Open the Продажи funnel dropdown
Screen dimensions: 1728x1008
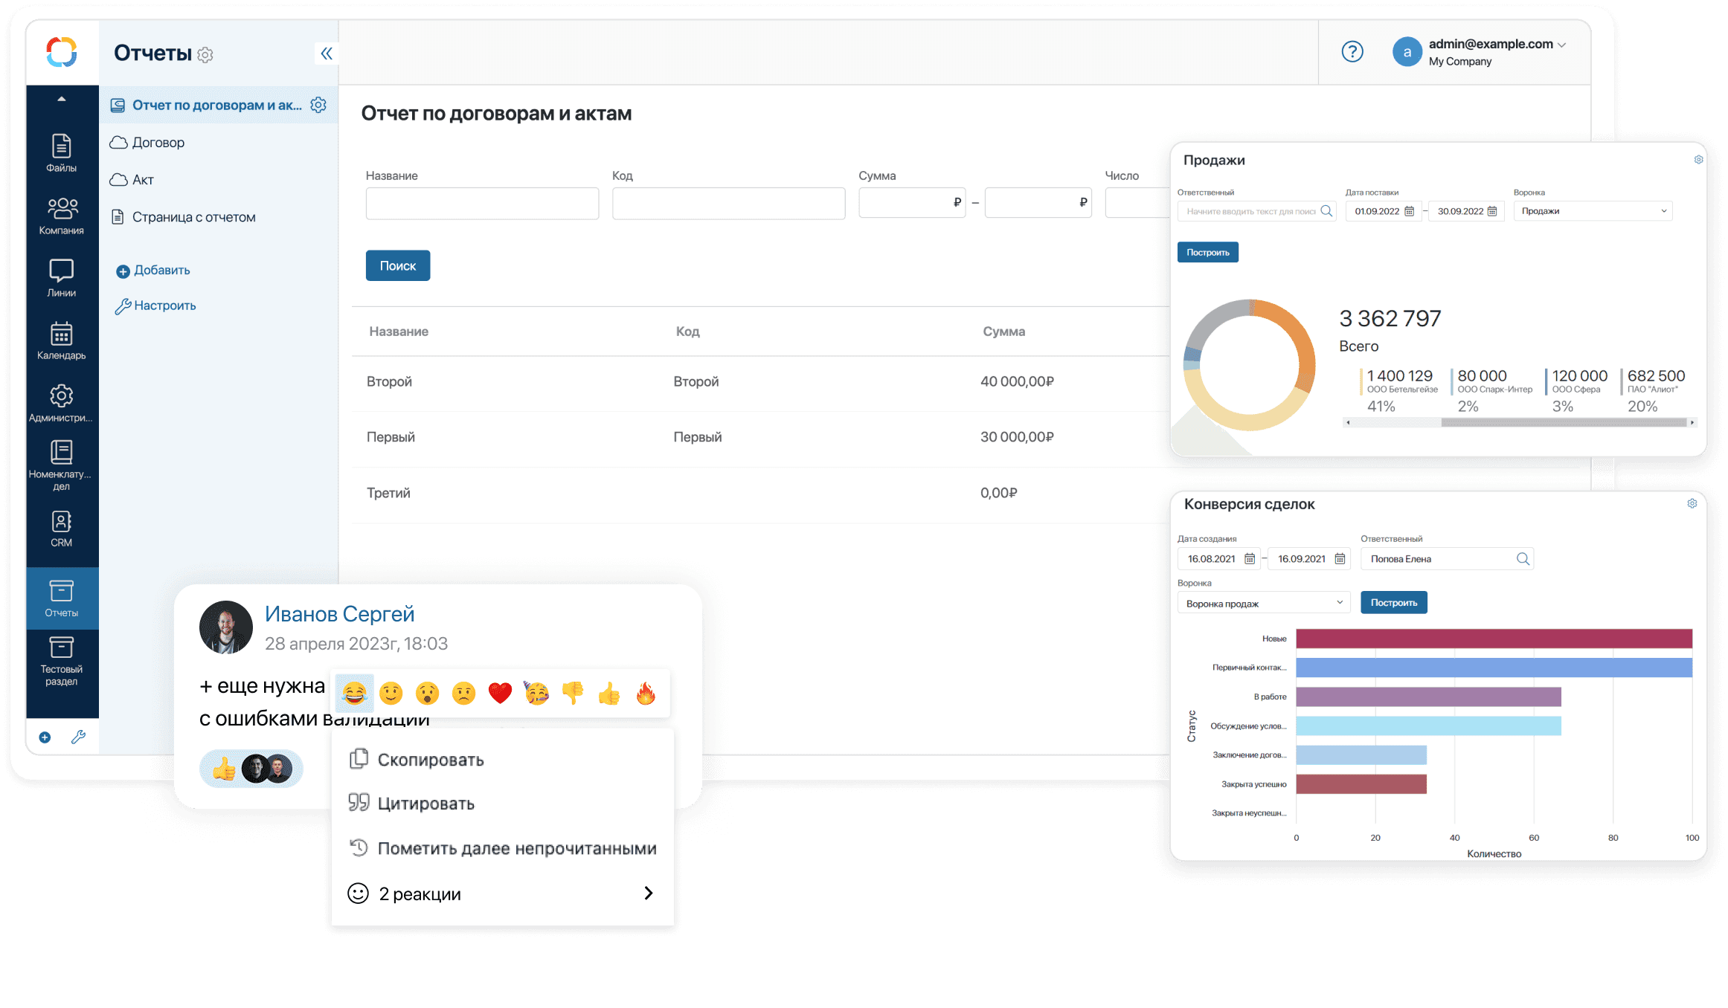[1593, 211]
